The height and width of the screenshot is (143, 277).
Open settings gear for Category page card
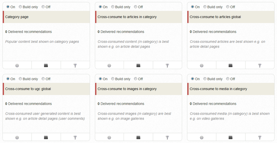pyautogui.click(x=17, y=65)
